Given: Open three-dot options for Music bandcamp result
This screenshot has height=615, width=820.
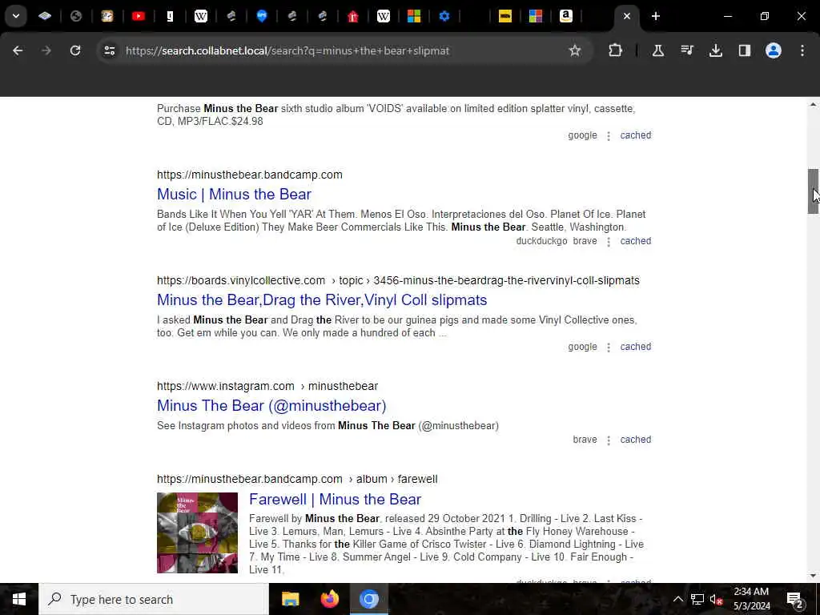Looking at the screenshot, I should point(609,242).
